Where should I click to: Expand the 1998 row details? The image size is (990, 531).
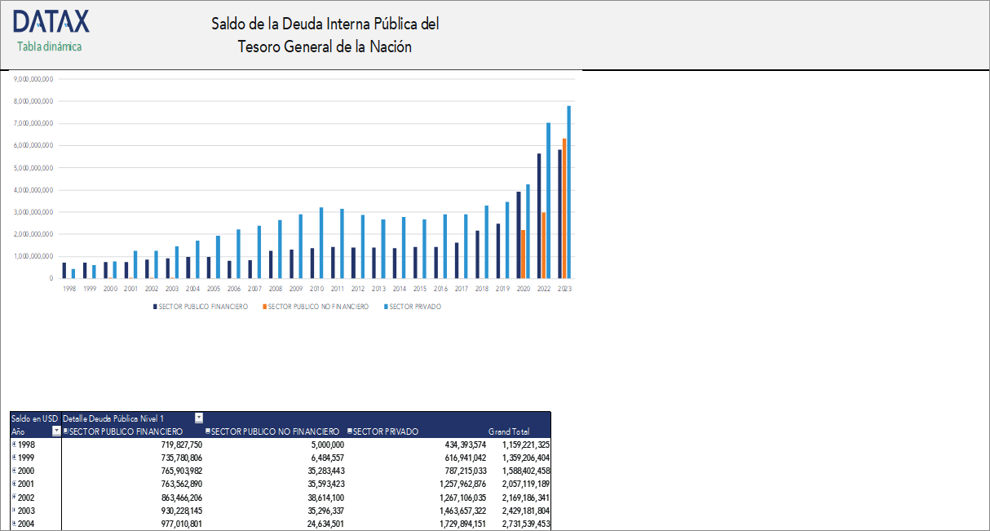14,445
